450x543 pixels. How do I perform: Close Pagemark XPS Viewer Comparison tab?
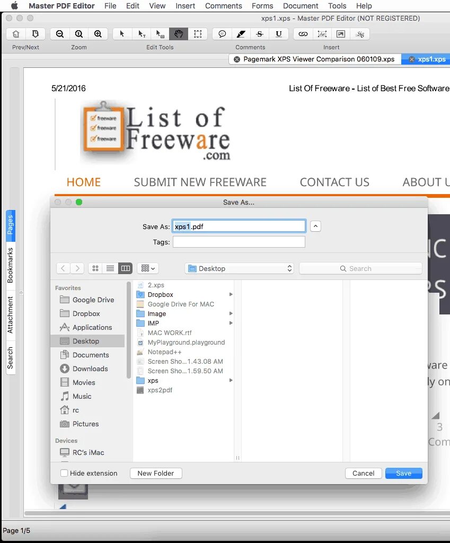pyautogui.click(x=237, y=59)
